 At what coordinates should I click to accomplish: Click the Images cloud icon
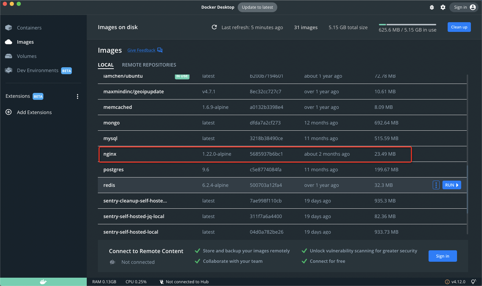9,42
